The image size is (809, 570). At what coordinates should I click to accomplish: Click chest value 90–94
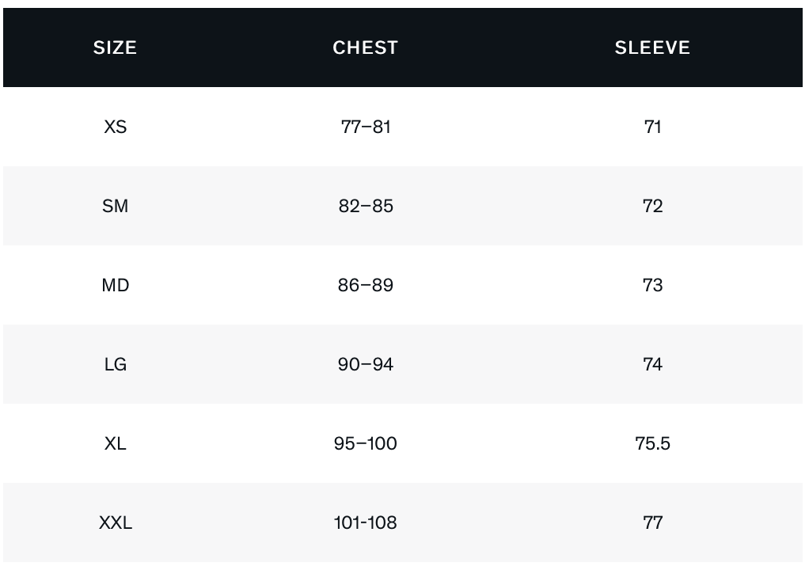pos(365,365)
